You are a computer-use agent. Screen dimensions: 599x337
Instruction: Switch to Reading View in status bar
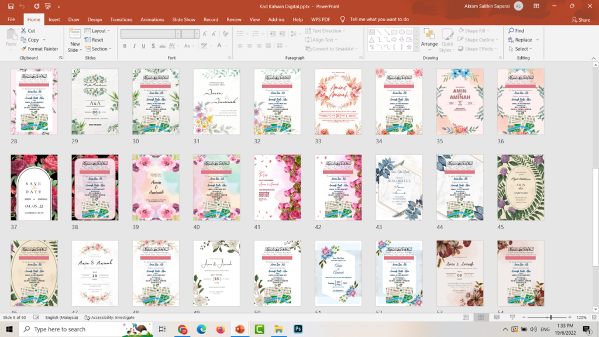pyautogui.click(x=497, y=317)
